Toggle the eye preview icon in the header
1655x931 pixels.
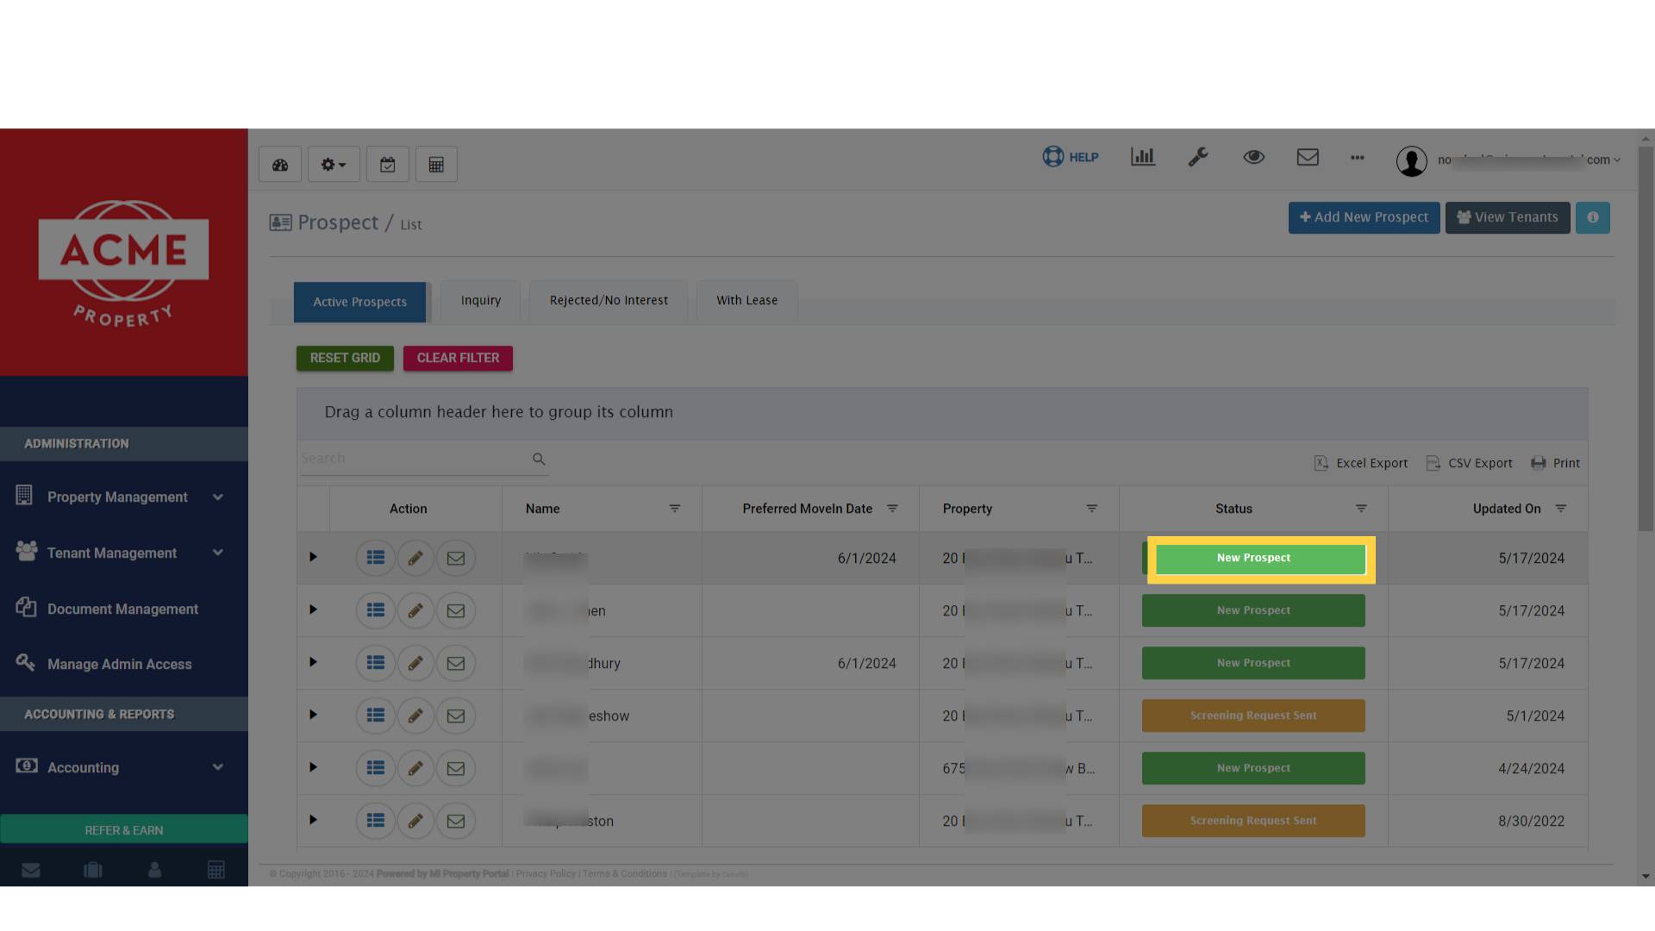pos(1253,157)
